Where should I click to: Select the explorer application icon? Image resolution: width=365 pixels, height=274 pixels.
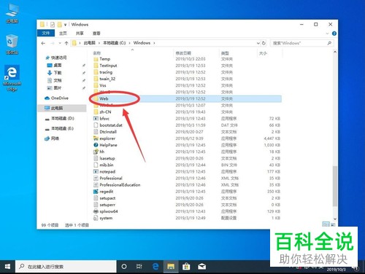(x=96, y=138)
